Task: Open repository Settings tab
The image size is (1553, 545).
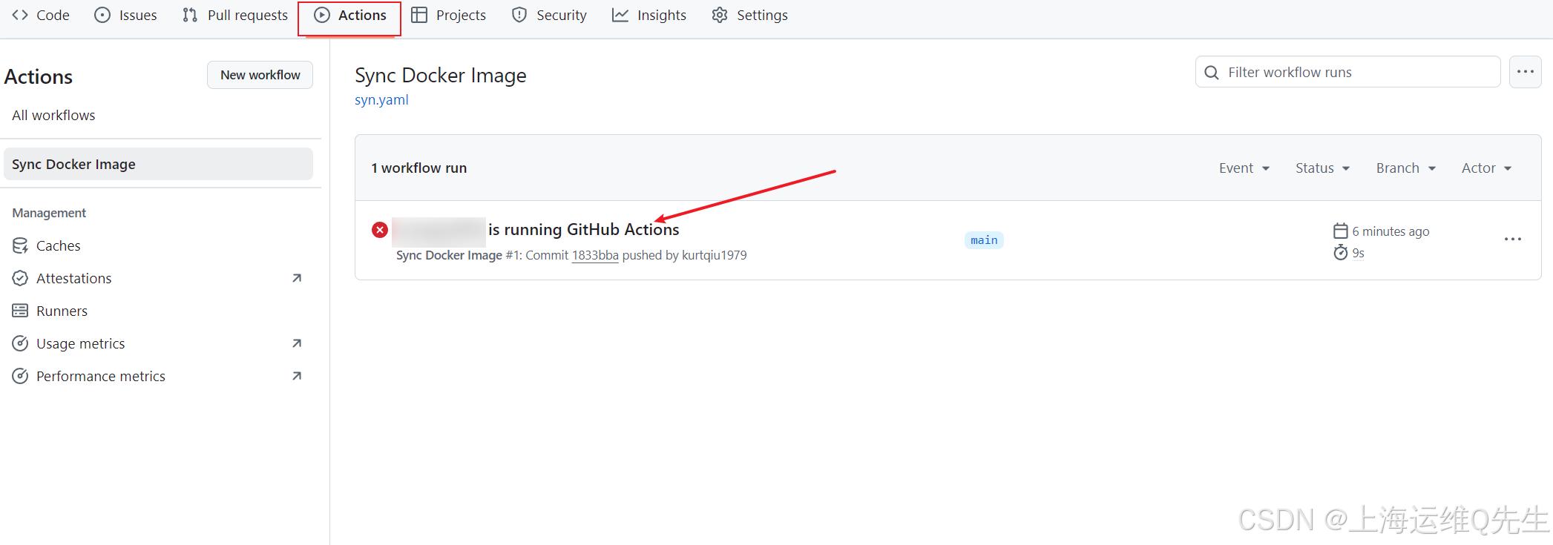Action: click(x=750, y=15)
